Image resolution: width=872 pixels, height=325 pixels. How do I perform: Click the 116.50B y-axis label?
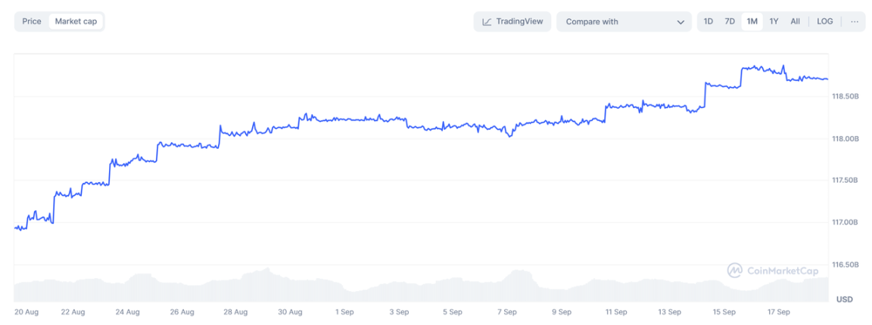click(846, 265)
